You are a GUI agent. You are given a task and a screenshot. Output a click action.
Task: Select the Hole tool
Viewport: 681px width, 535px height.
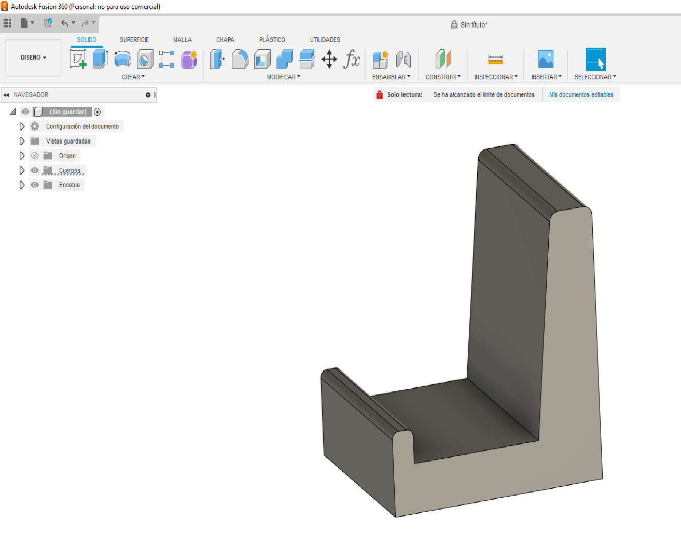point(145,59)
